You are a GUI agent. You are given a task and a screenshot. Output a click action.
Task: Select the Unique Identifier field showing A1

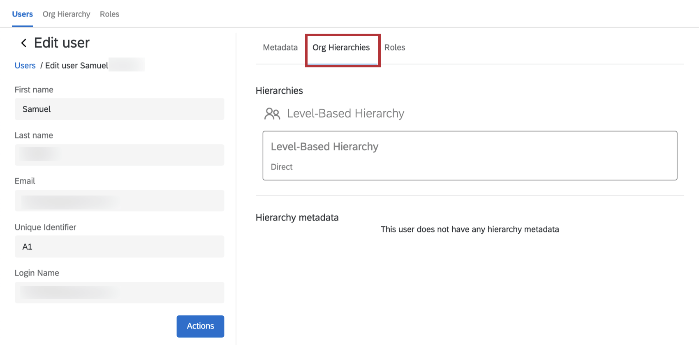119,247
